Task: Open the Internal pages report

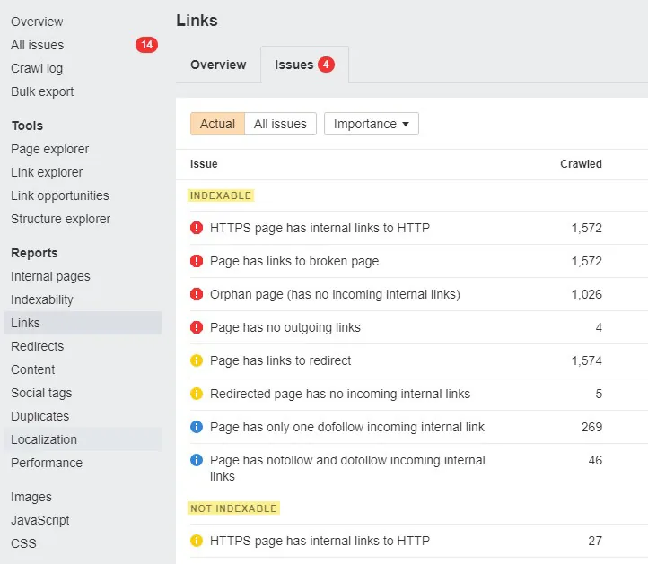Action: click(50, 276)
